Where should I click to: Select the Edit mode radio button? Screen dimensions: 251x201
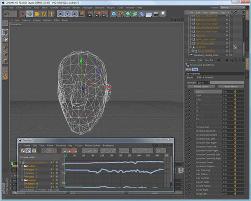click(x=196, y=77)
